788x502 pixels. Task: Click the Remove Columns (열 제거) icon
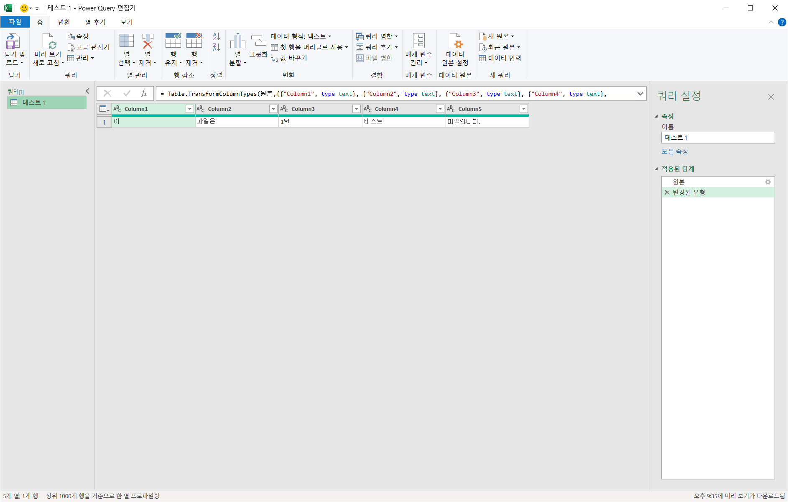[148, 41]
